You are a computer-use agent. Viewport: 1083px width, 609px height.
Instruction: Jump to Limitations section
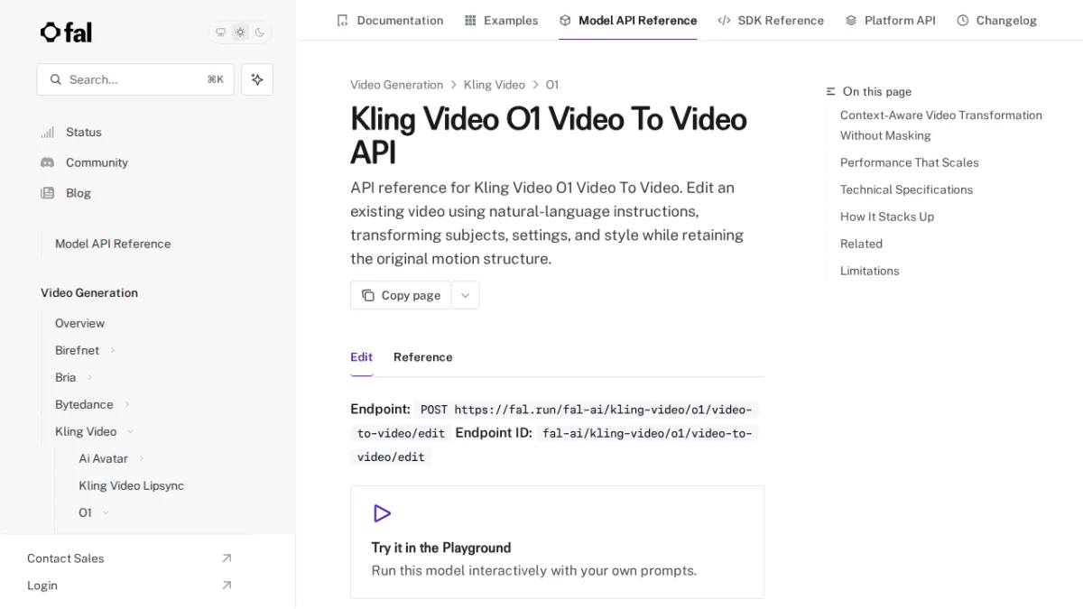[x=870, y=271]
